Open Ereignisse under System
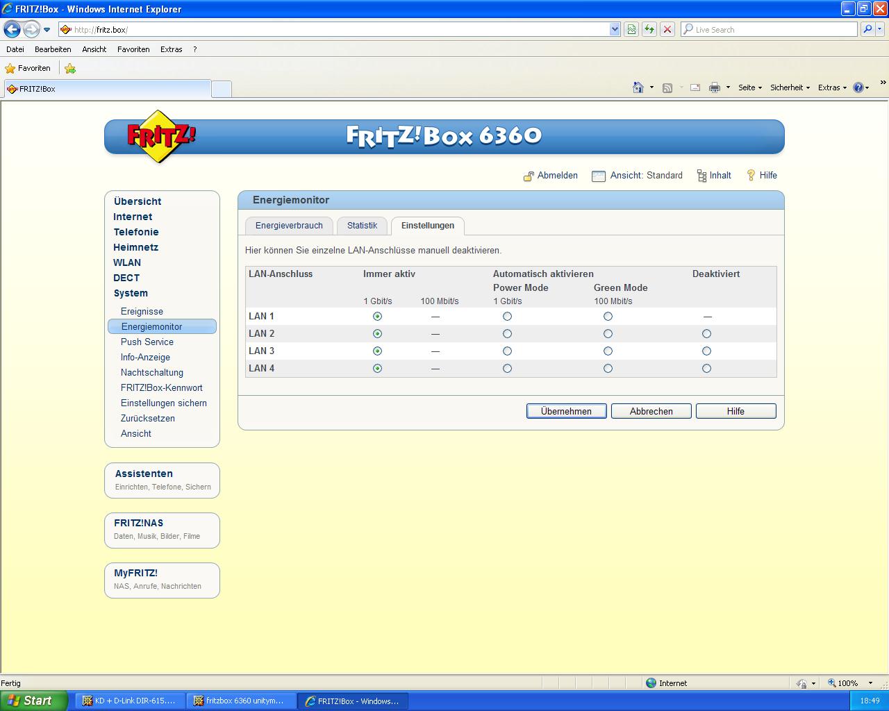Screen dimensions: 889x711 [x=142, y=311]
